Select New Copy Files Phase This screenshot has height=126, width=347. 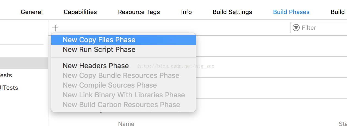coord(123,40)
